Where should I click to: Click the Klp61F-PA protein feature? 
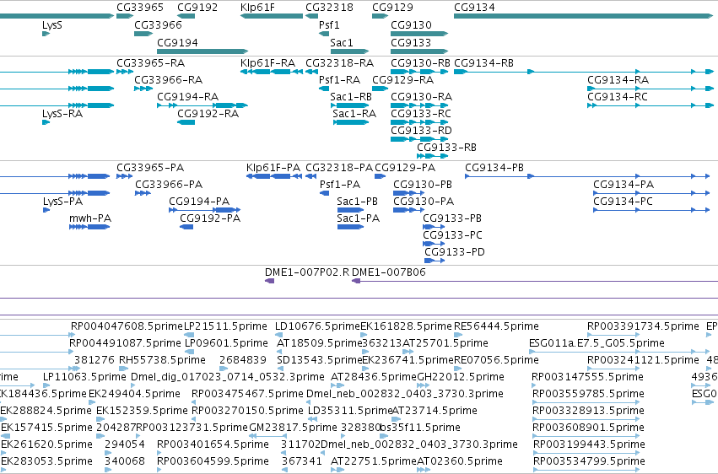[274, 176]
